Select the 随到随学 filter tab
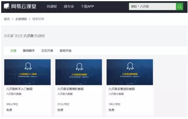188x119 pixels. click(x=29, y=51)
